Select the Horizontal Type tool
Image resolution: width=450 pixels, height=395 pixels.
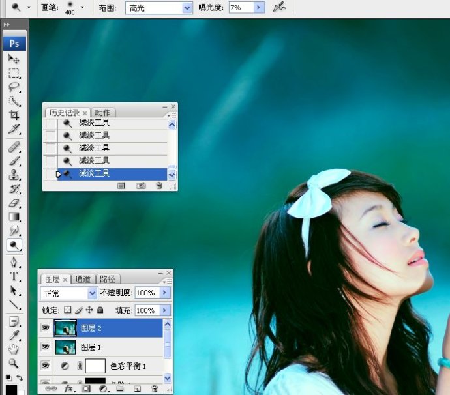click(14, 276)
